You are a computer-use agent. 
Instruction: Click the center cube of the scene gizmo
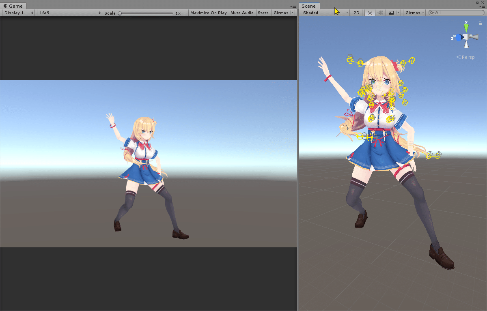[x=466, y=37]
